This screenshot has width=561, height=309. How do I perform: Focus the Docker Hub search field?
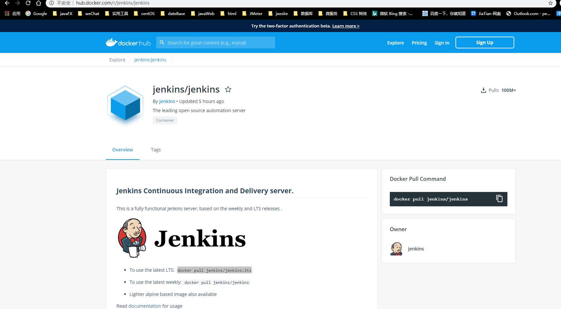click(x=216, y=43)
